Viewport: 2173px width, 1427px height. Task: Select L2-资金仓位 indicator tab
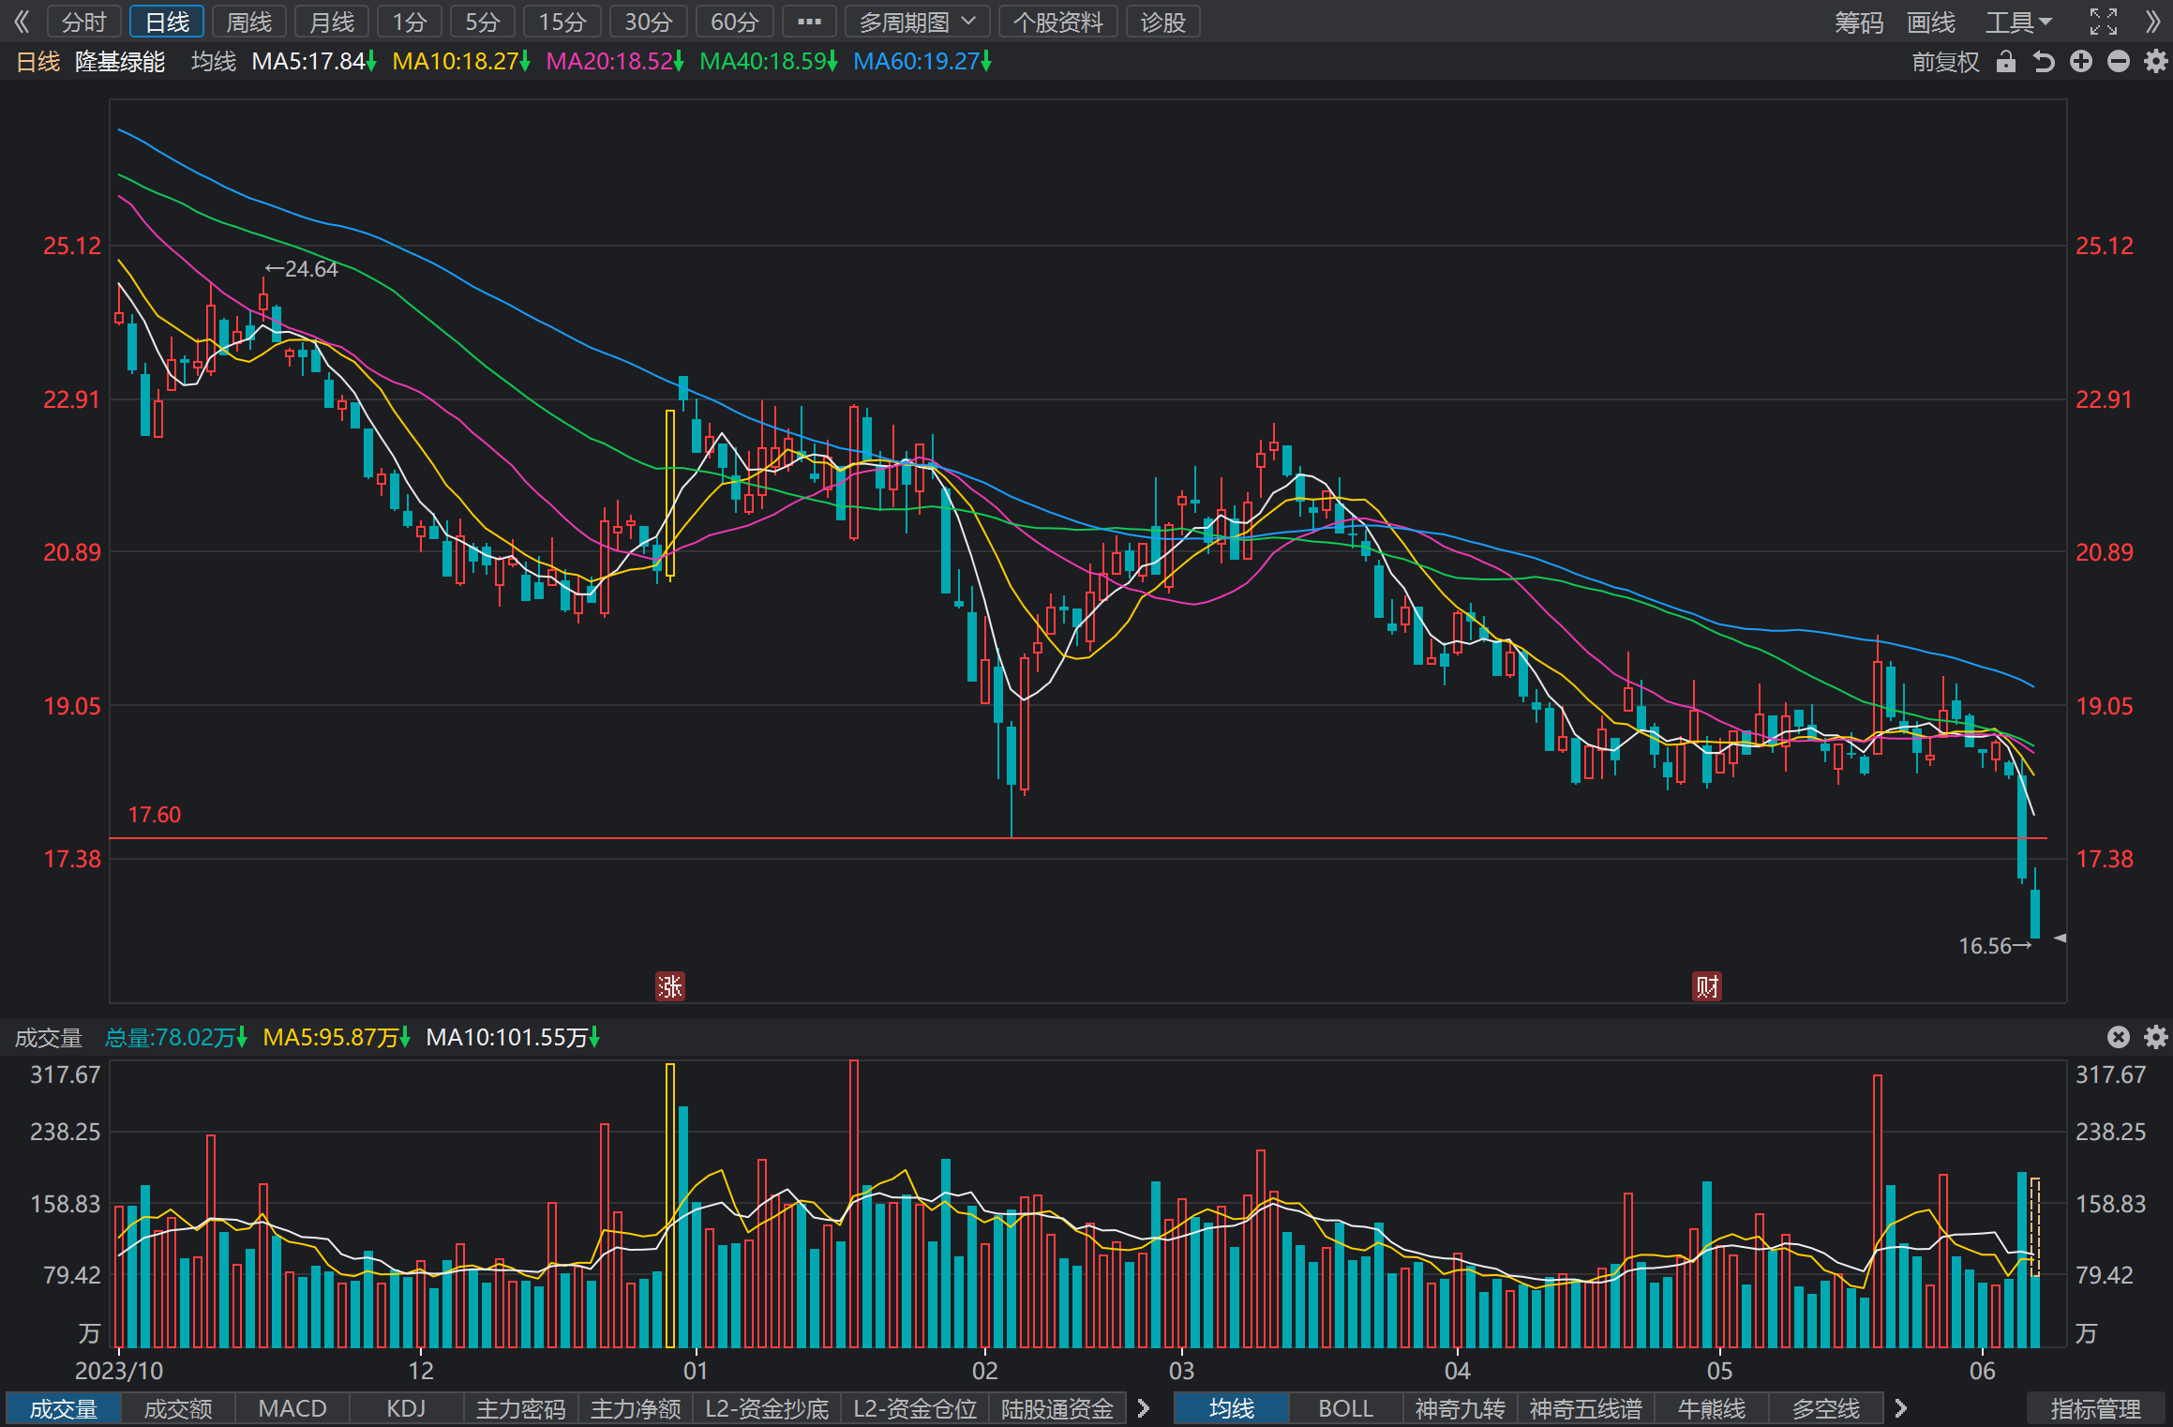click(x=915, y=1408)
